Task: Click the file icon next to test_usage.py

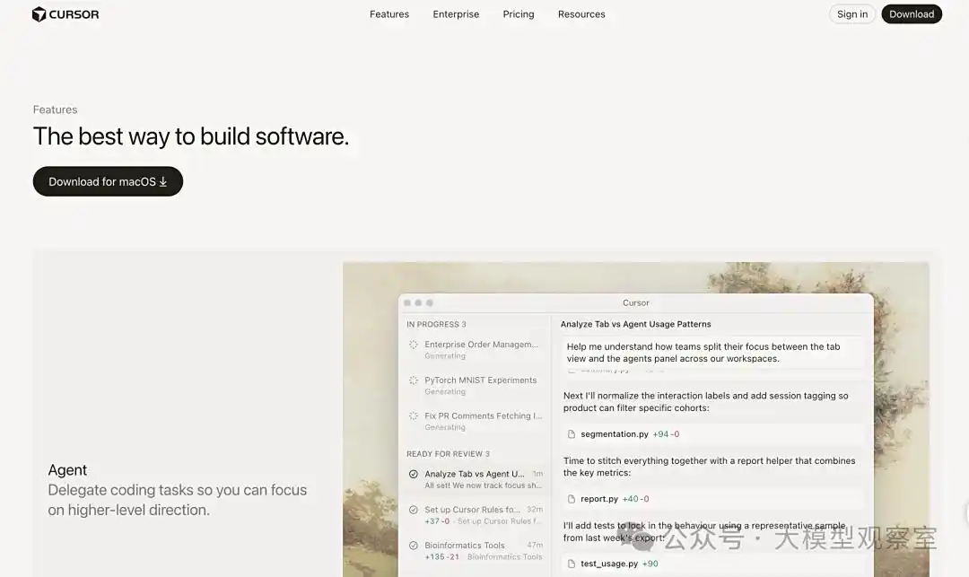Action: (x=572, y=564)
